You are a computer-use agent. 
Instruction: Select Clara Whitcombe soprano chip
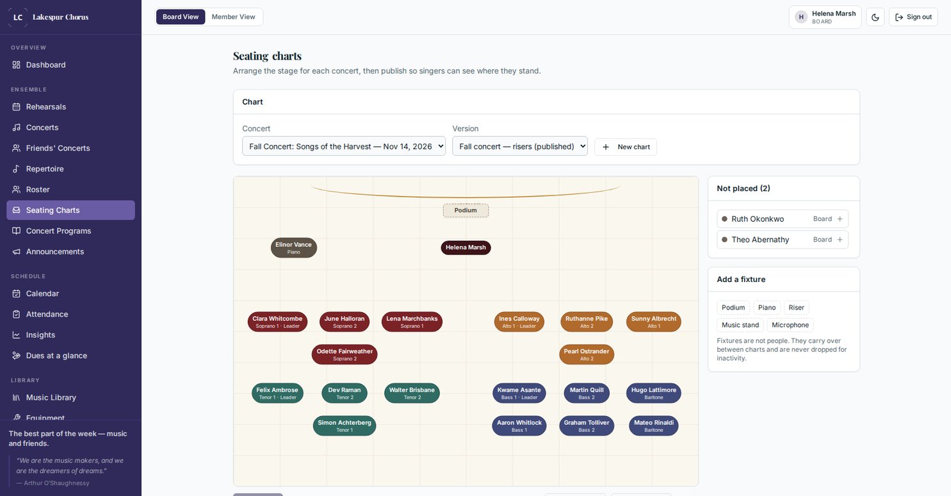pos(277,322)
